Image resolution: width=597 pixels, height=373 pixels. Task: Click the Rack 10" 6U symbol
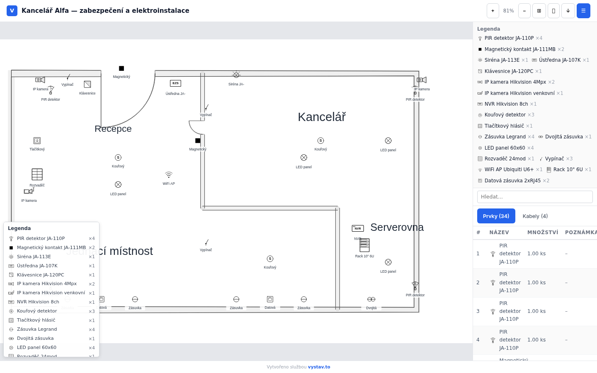[364, 245]
